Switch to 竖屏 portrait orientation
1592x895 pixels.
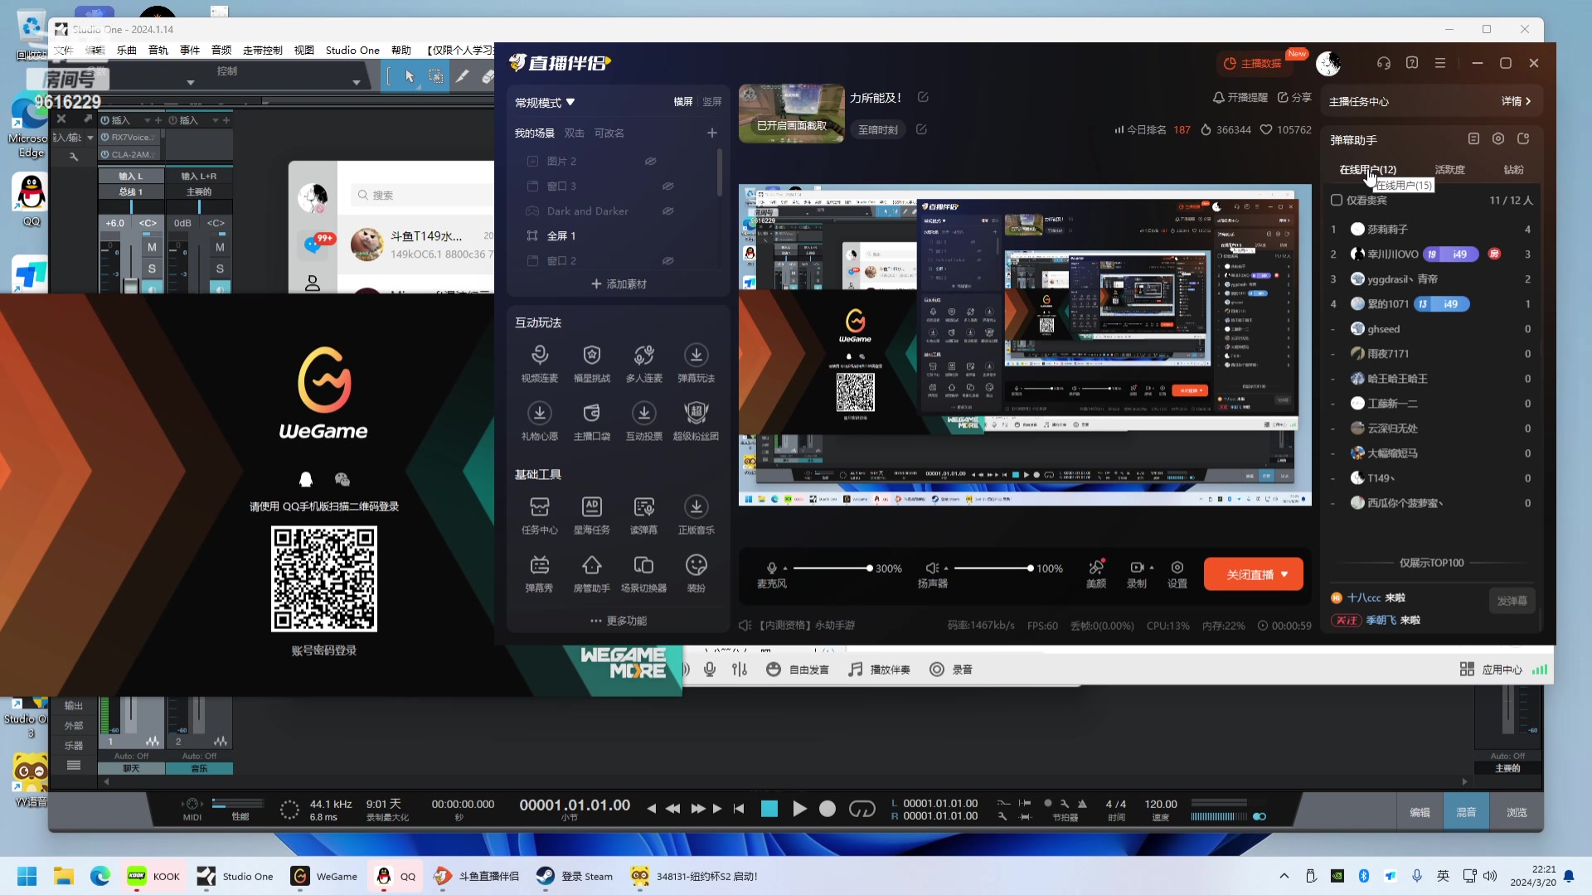tap(712, 102)
